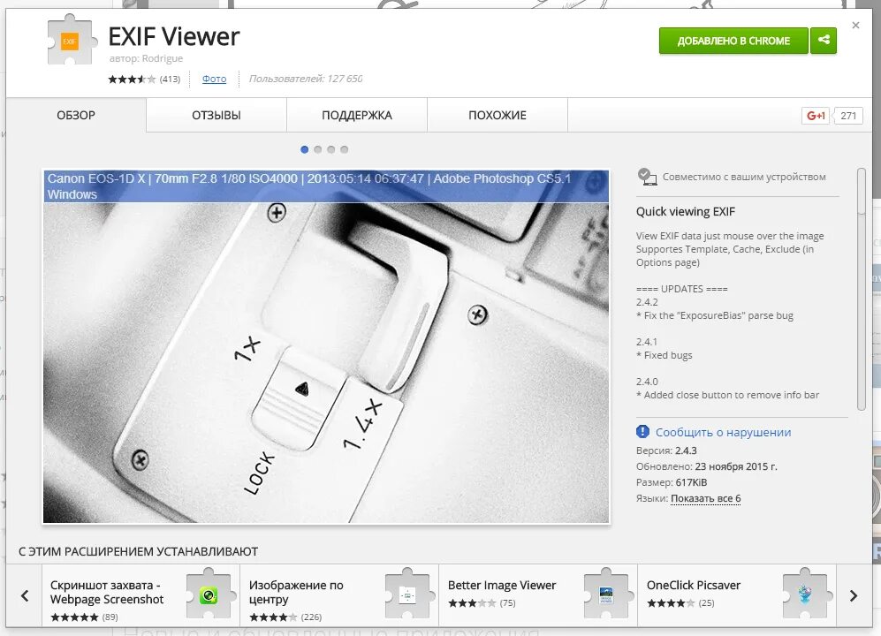Click the star rating for EXIF Viewer

(132, 79)
